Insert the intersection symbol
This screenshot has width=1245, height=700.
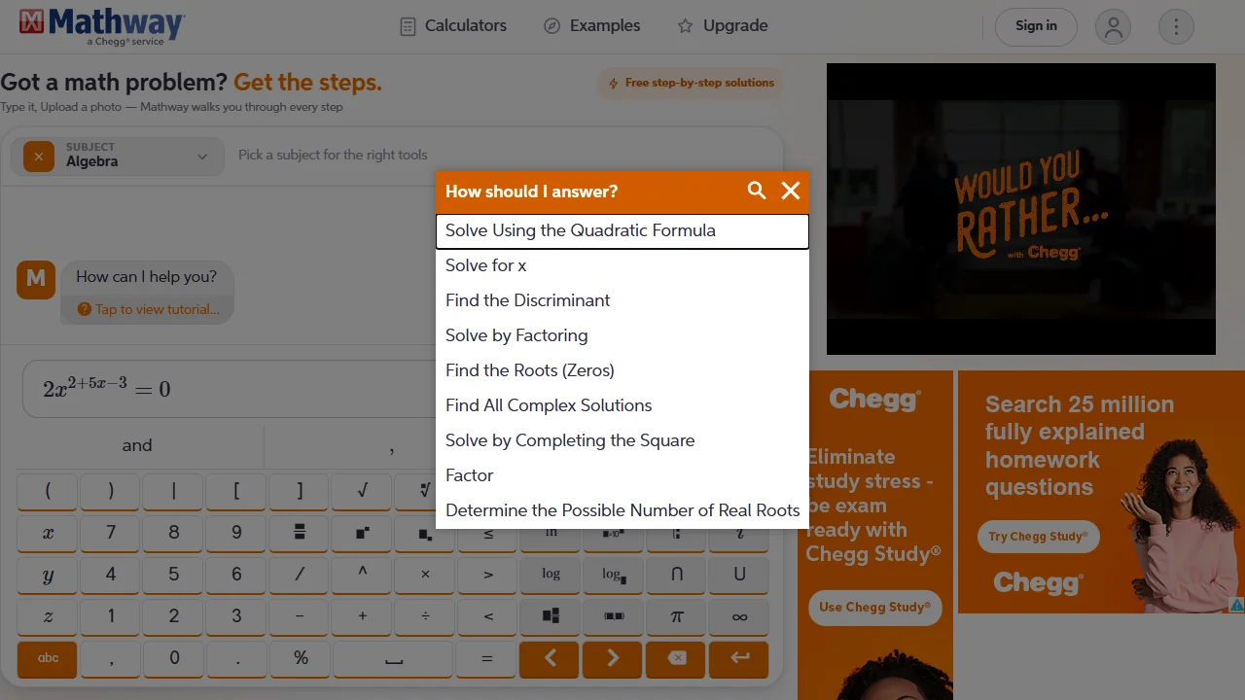click(676, 575)
